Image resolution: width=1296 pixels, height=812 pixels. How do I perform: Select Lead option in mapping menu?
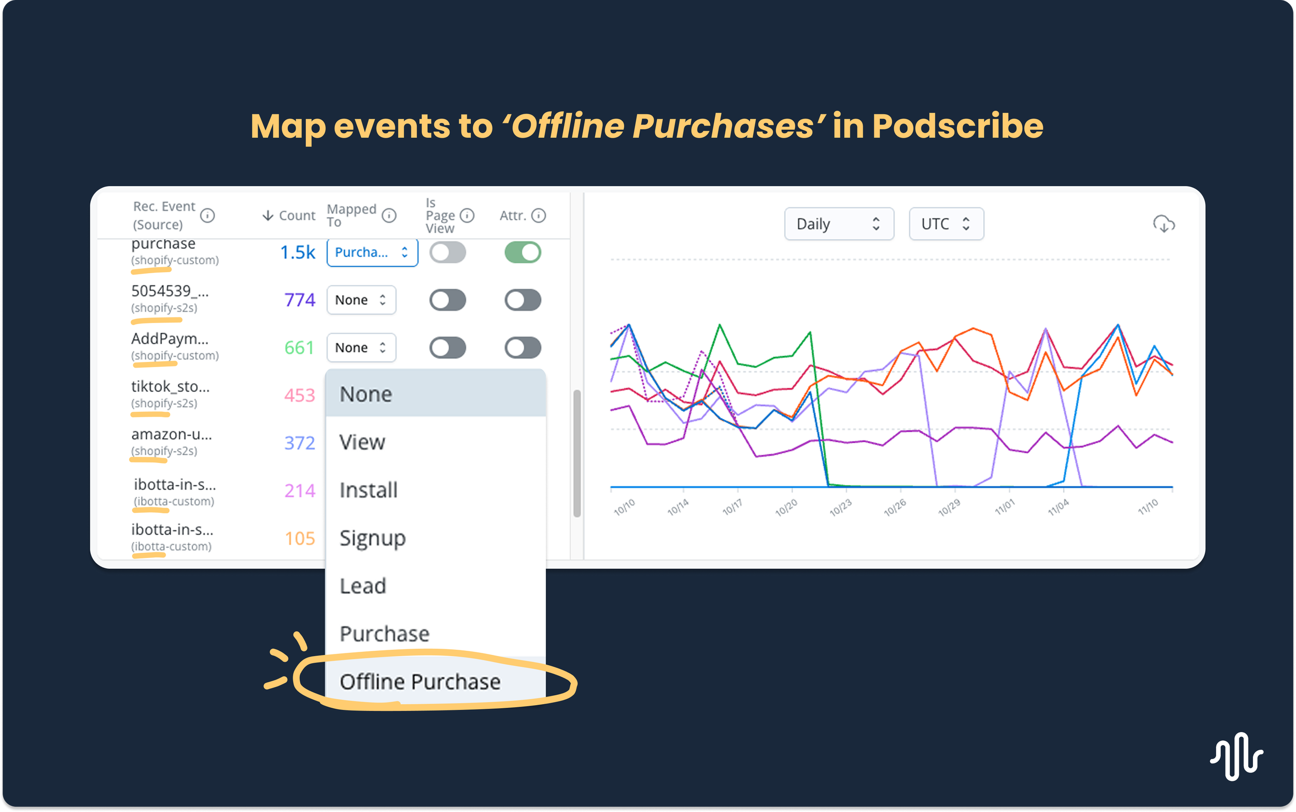(363, 586)
